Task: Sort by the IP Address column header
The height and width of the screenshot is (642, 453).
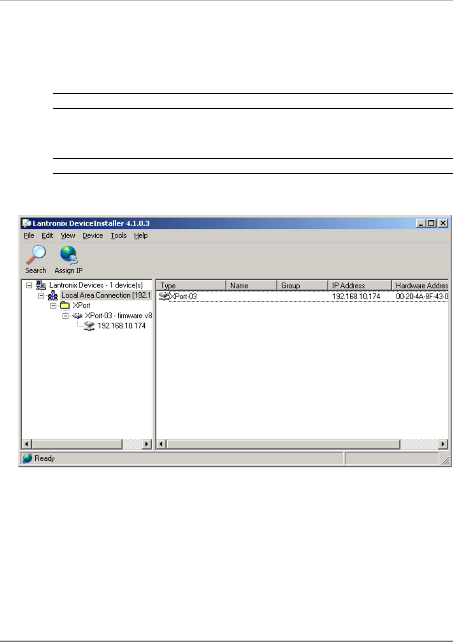Action: pos(360,286)
